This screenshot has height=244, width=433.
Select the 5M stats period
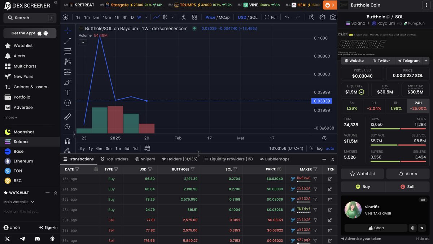[352, 106]
